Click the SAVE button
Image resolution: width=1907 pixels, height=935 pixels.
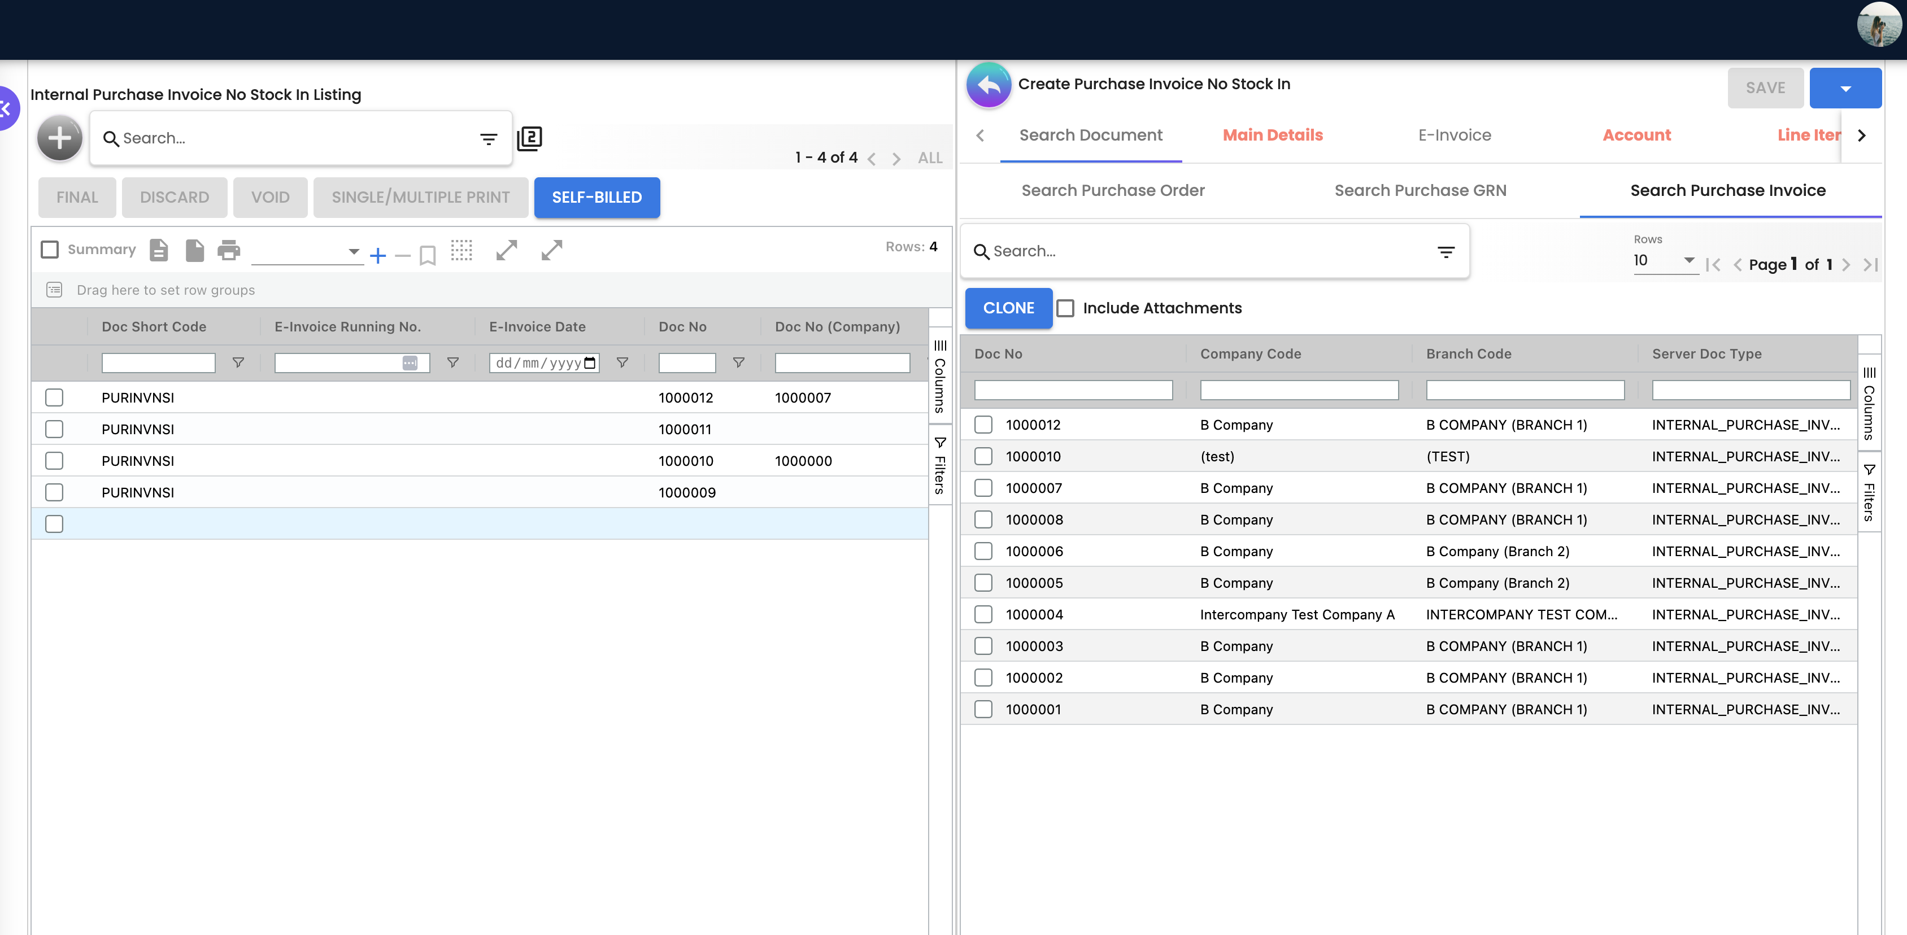pyautogui.click(x=1766, y=88)
